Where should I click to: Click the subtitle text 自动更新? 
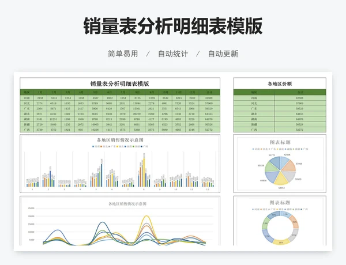[x=223, y=54]
